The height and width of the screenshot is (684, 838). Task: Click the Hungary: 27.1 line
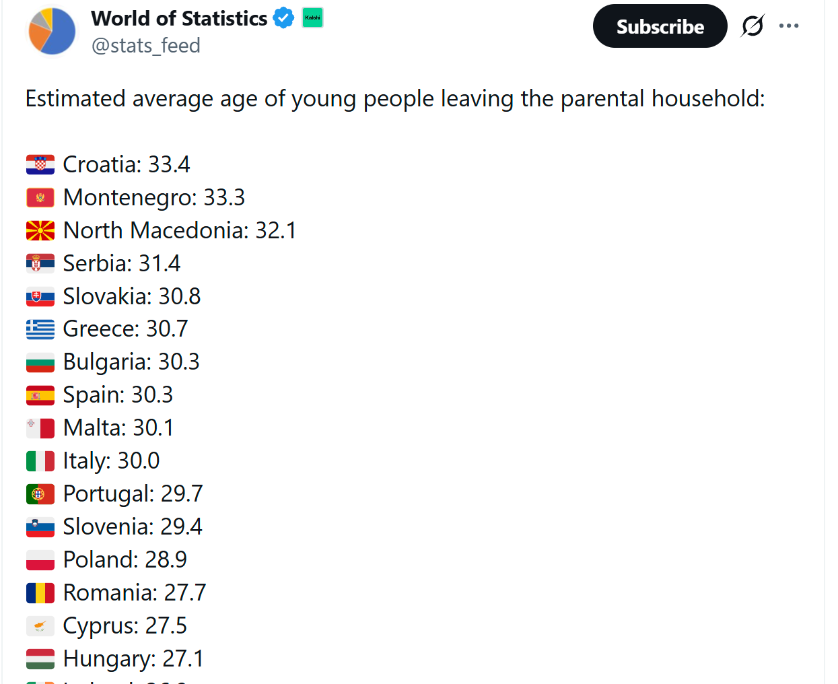tap(133, 658)
